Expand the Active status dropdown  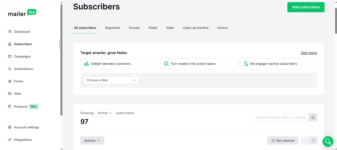[105, 113]
